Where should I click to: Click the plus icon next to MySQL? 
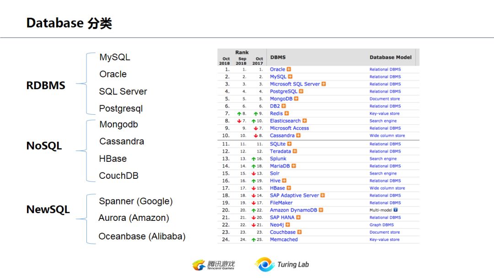tap(290, 76)
